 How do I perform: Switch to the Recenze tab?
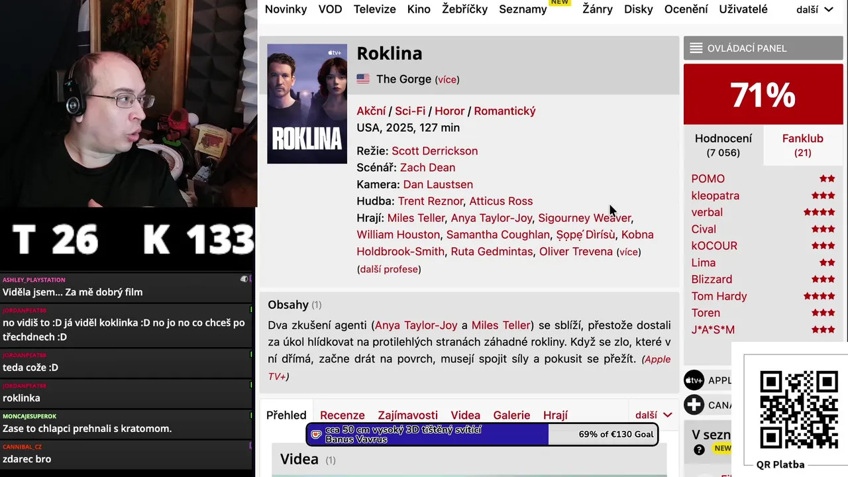coord(343,415)
